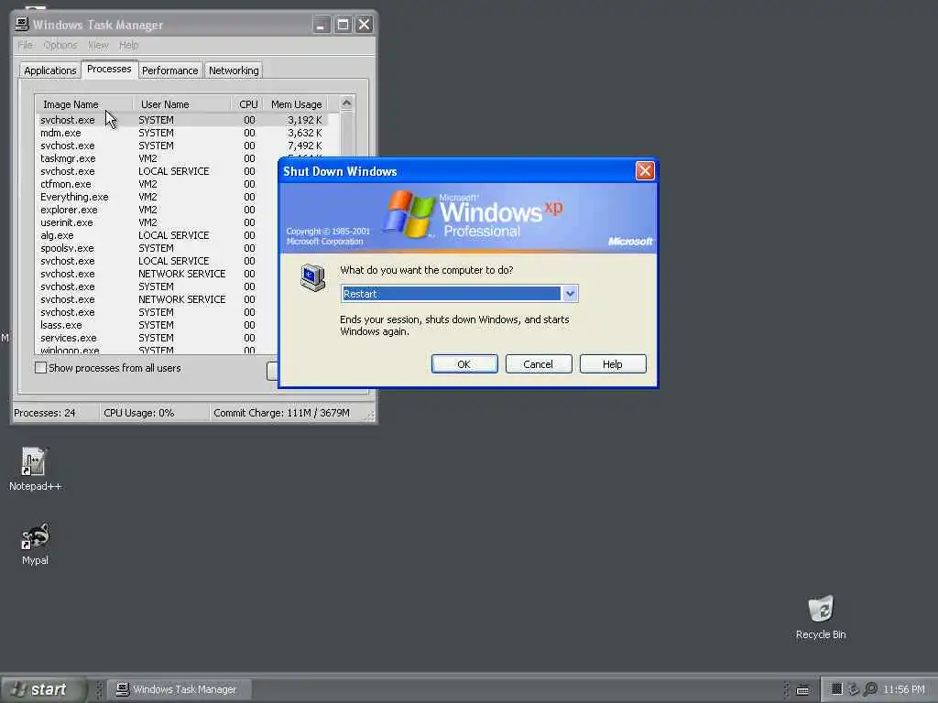The height and width of the screenshot is (703, 938).
Task: Select the userinit.exe process row
Action: tap(157, 222)
